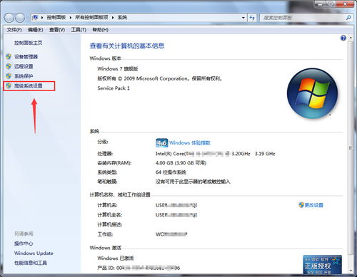Image resolution: width=357 pixels, height=277 pixels.
Task: Open 操作中心 link
Action: [x=24, y=244]
